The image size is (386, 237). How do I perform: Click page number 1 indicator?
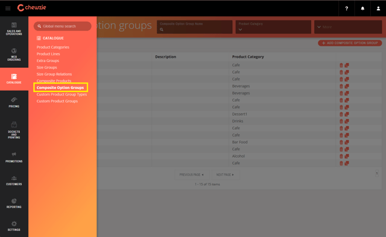pyautogui.click(x=377, y=173)
